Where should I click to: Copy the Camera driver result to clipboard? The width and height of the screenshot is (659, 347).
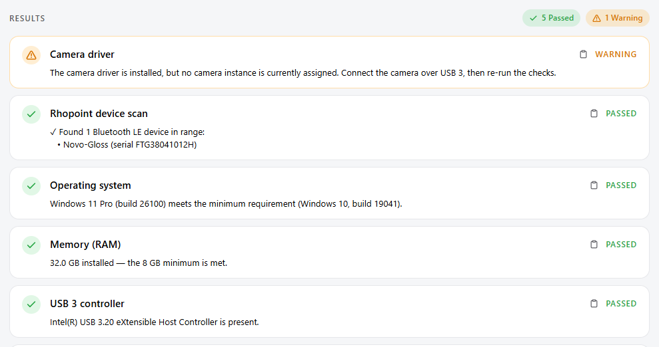tap(583, 55)
